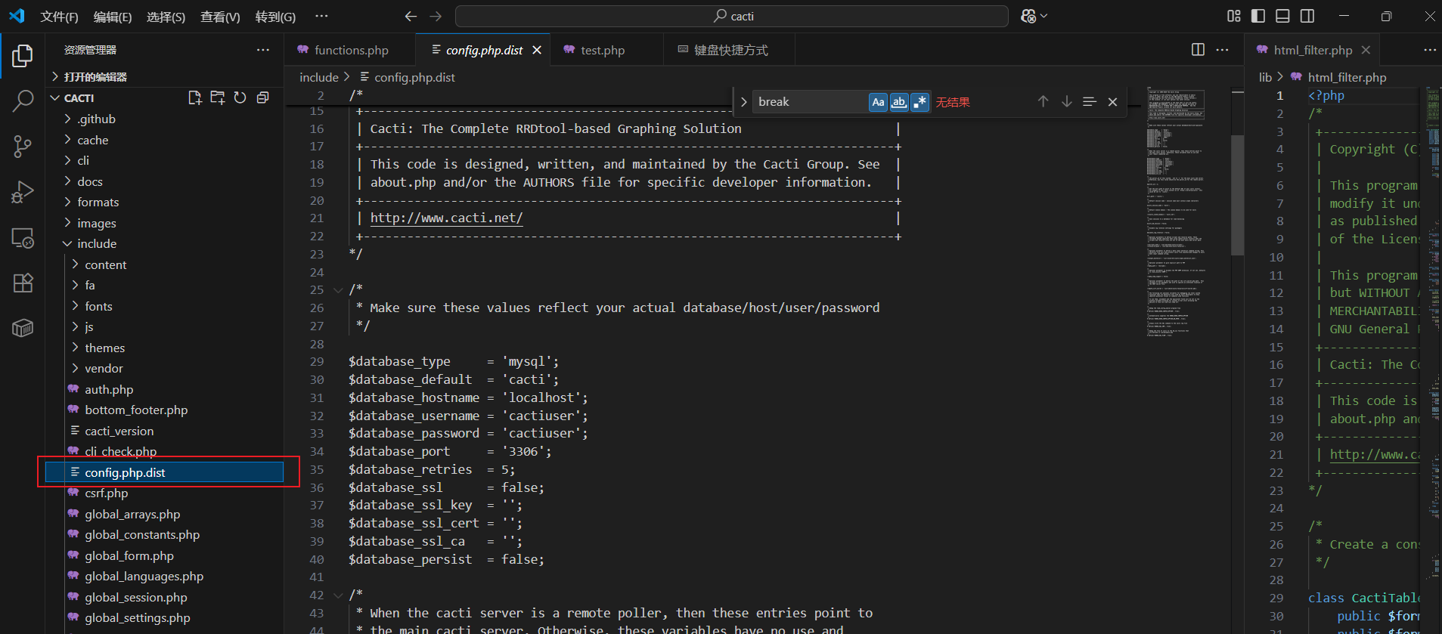Switch to the 键盘快捷方式 tab
This screenshot has height=634, width=1442.
click(x=730, y=50)
